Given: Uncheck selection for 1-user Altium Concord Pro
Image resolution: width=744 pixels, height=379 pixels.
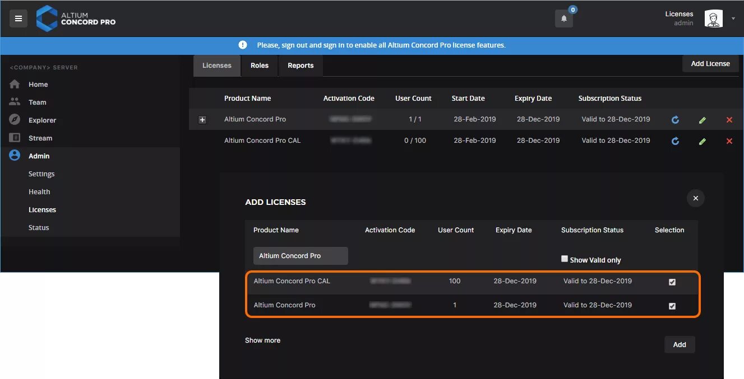Looking at the screenshot, I should pyautogui.click(x=672, y=306).
